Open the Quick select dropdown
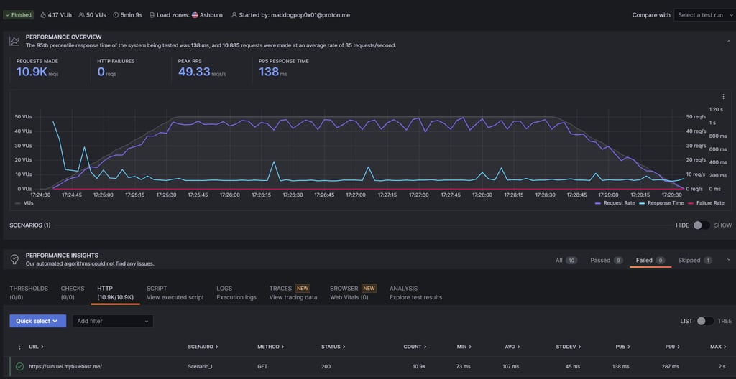Viewport: 736px width, 379px height. point(37,321)
